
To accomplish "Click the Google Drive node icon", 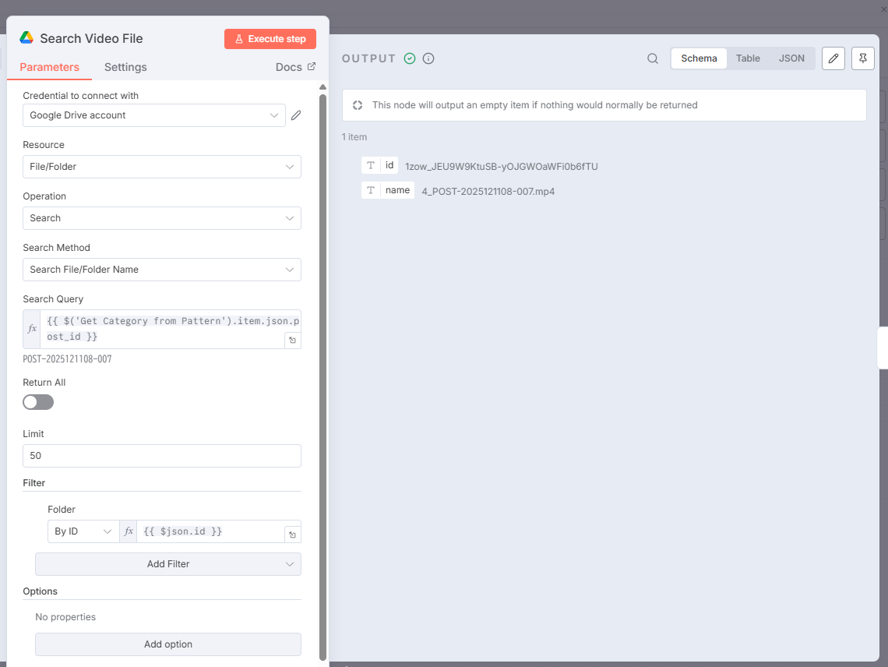I will point(26,38).
